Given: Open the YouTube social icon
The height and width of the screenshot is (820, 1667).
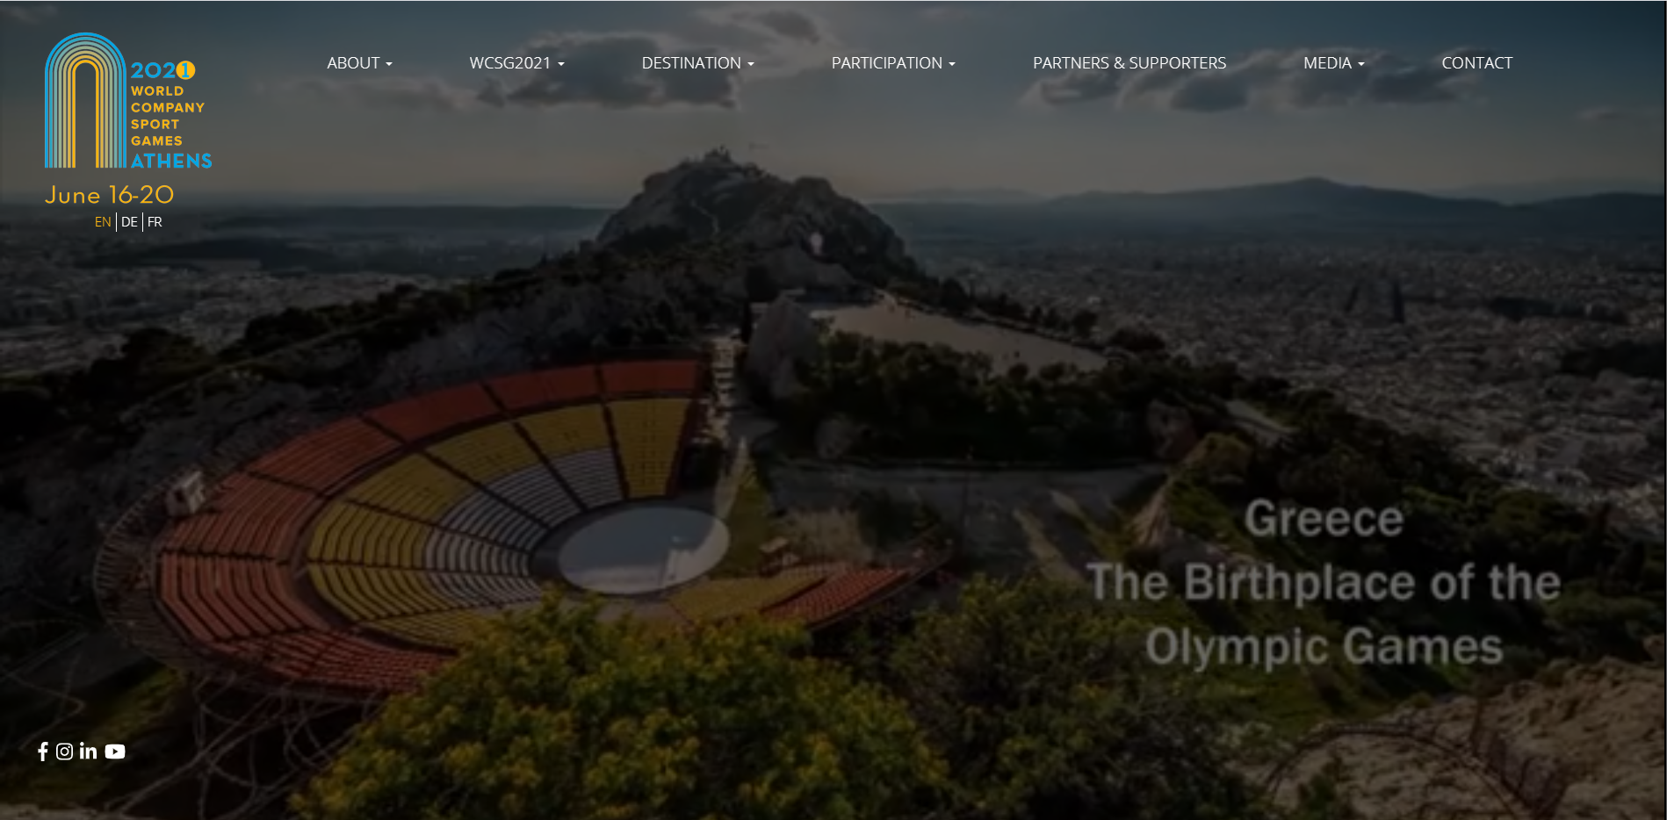Looking at the screenshot, I should (115, 752).
